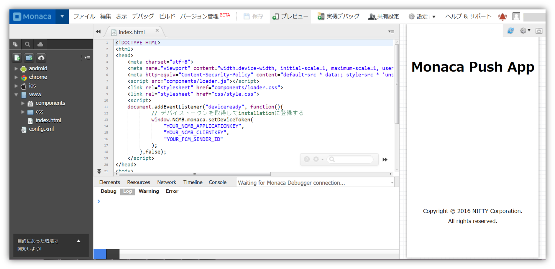Toggle the Debug console filter
This screenshot has width=555, height=269.
(108, 192)
